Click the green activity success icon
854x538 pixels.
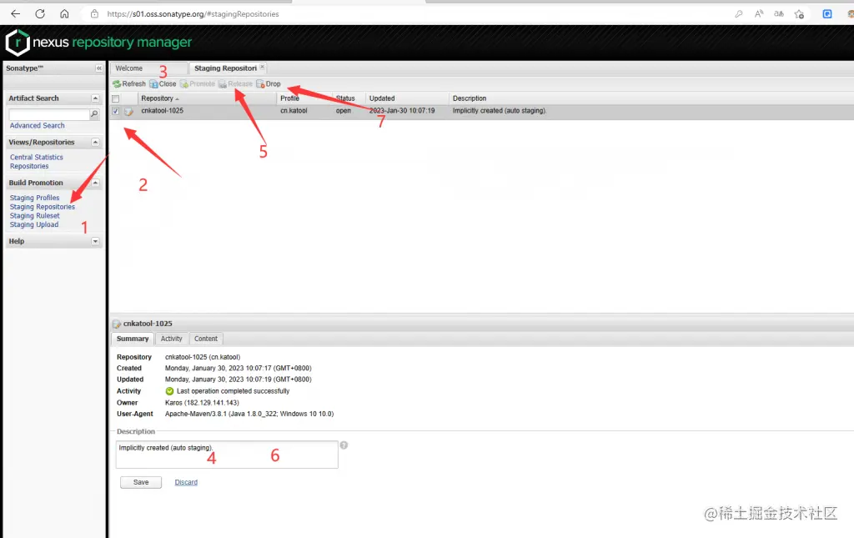(169, 391)
